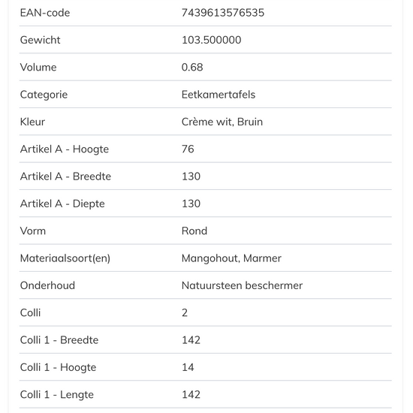Select the Artikel A - Breedte value 130
The image size is (413, 413).
point(191,176)
